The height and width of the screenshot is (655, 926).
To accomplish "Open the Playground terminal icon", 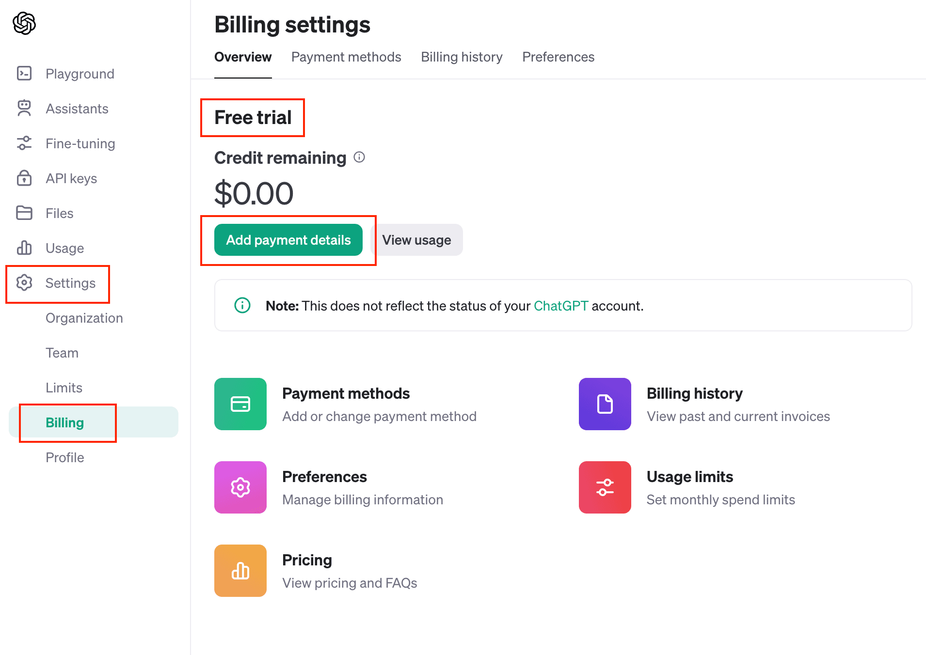I will click(x=24, y=73).
